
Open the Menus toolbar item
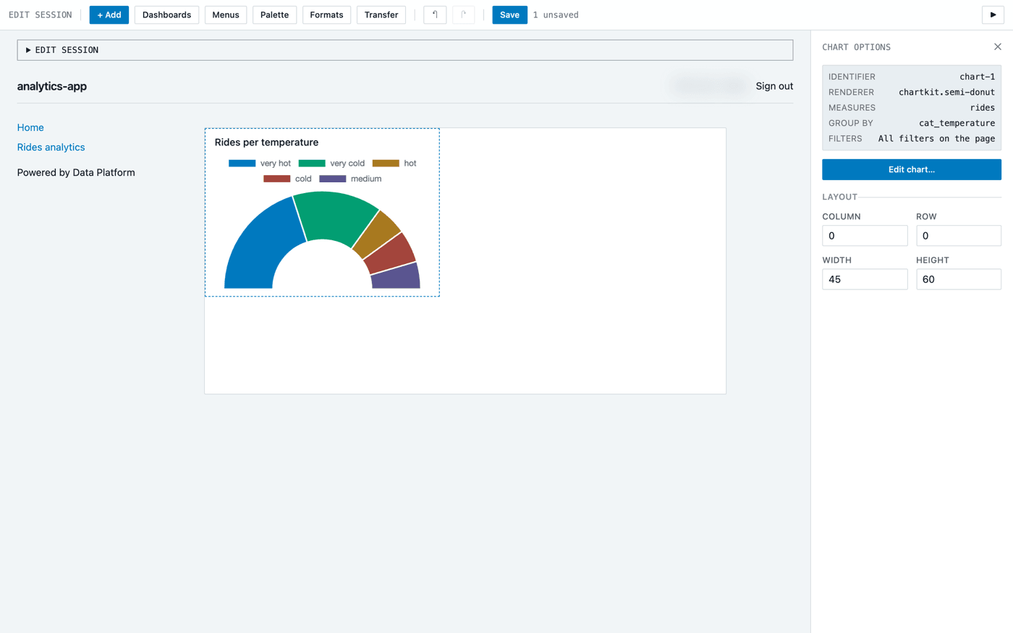(226, 14)
